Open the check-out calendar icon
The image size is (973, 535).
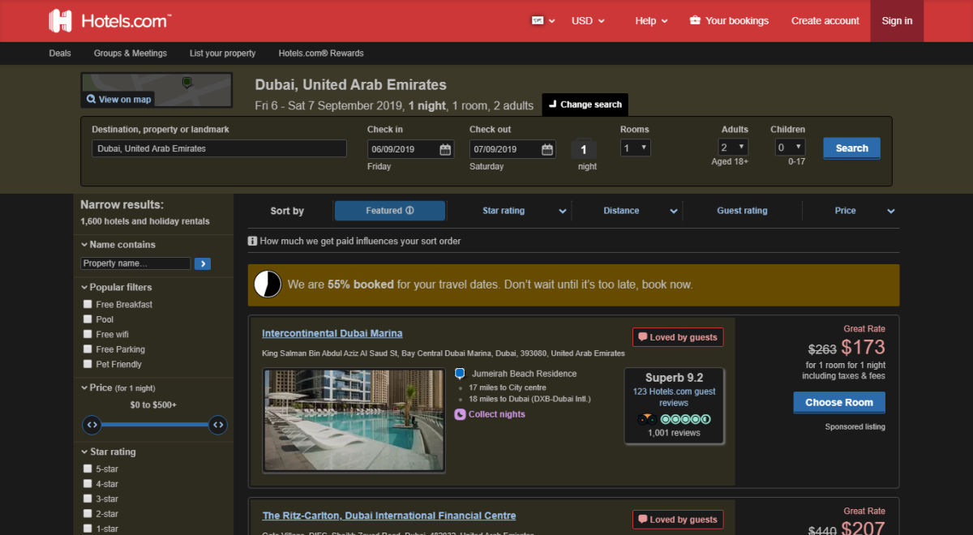point(547,149)
